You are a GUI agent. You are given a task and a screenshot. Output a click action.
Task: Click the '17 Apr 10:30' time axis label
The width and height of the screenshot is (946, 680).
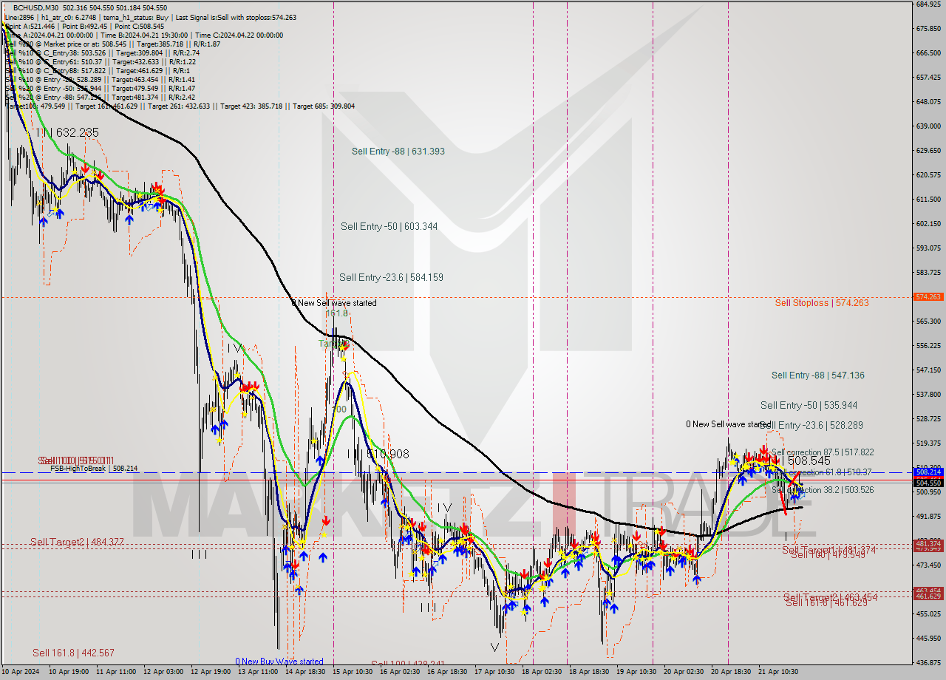pos(494,673)
